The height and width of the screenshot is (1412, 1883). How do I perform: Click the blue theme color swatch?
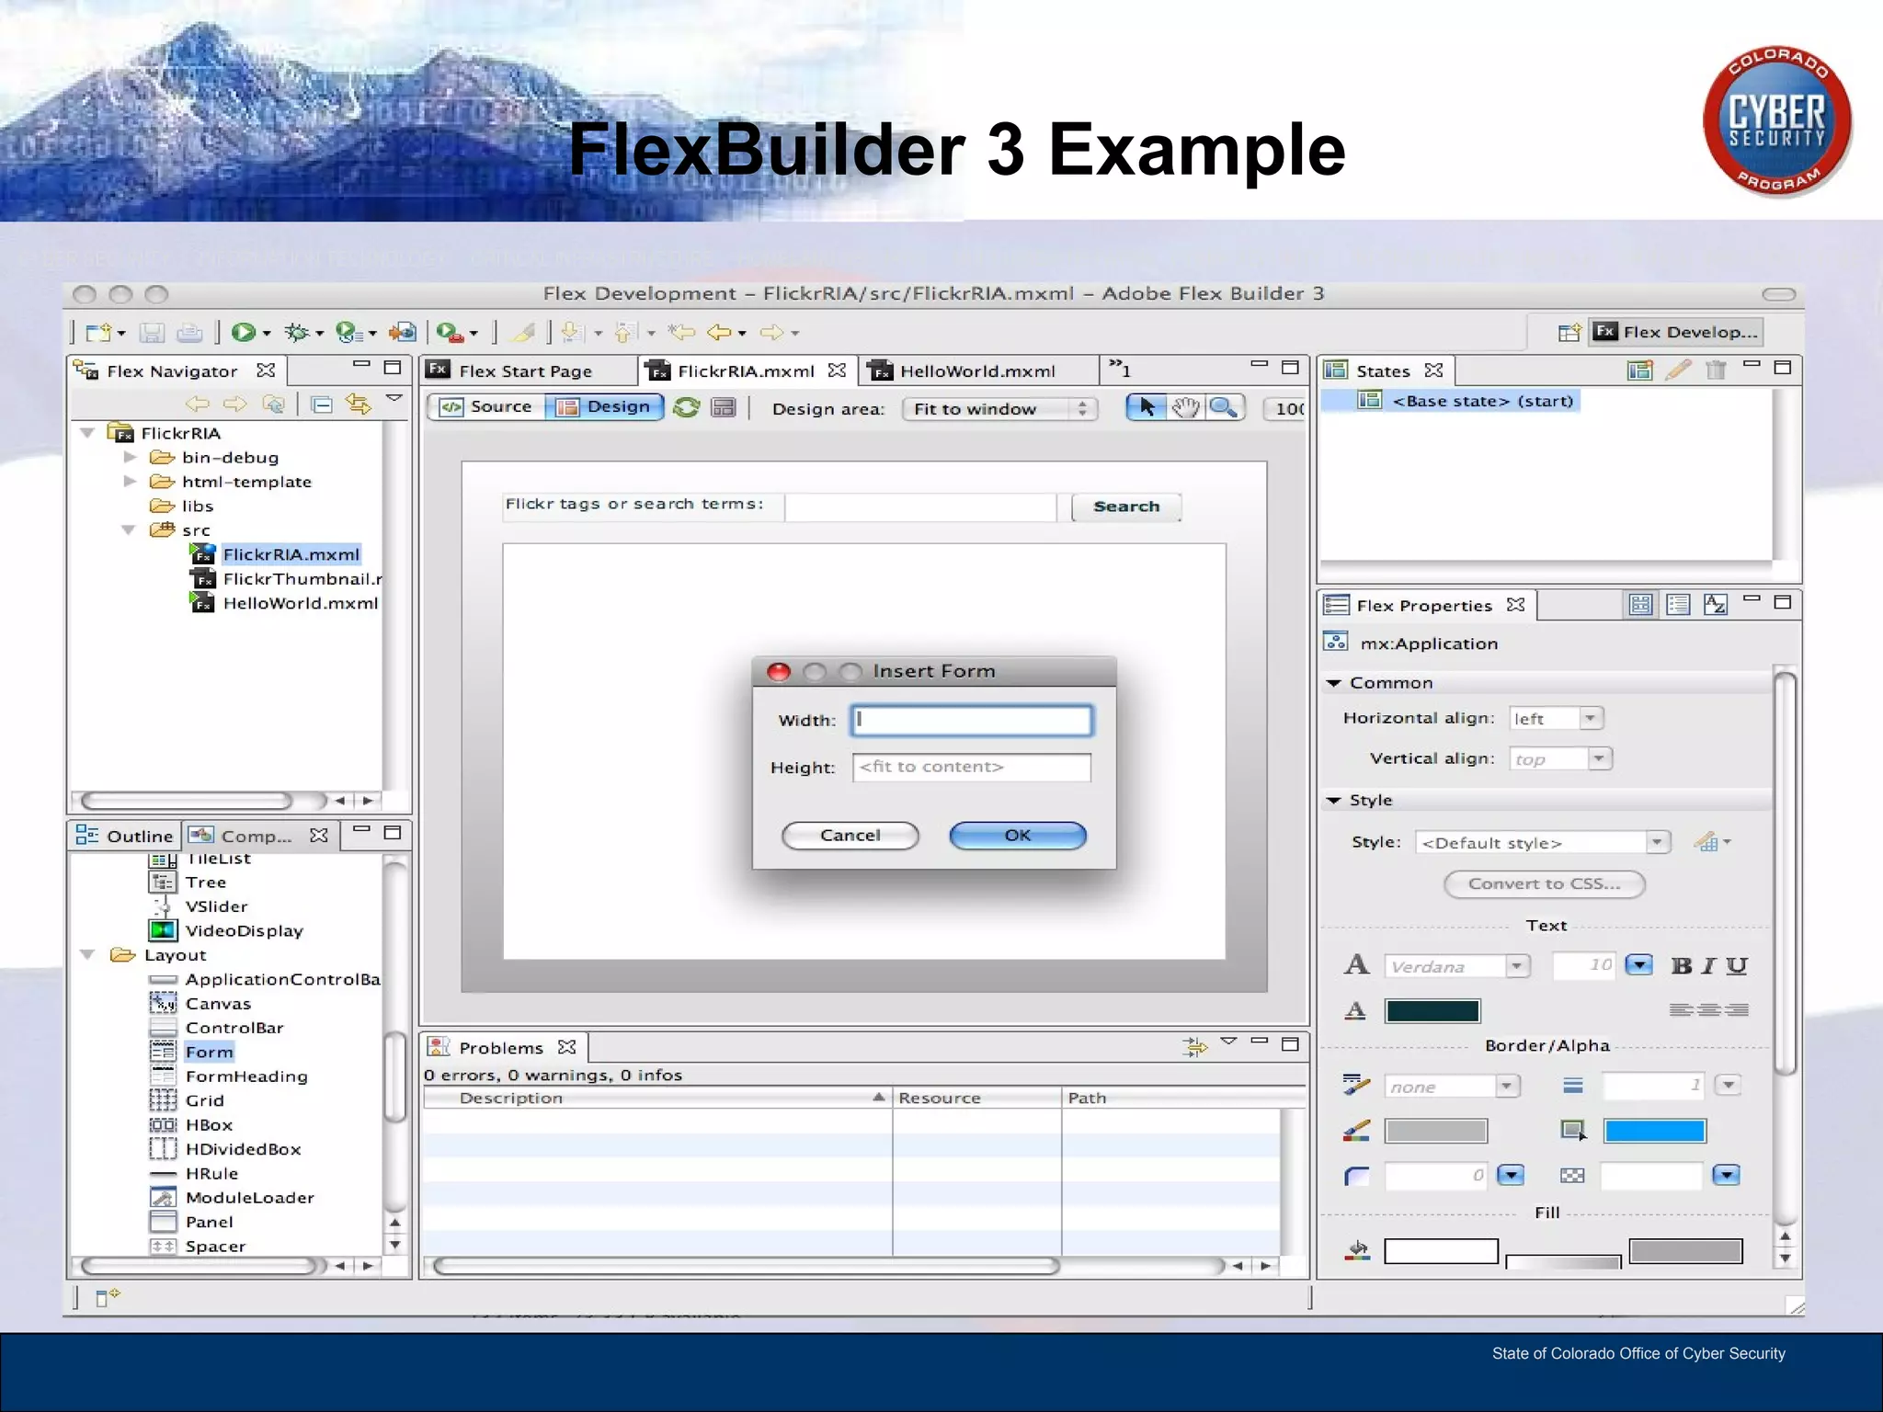tap(1655, 1131)
